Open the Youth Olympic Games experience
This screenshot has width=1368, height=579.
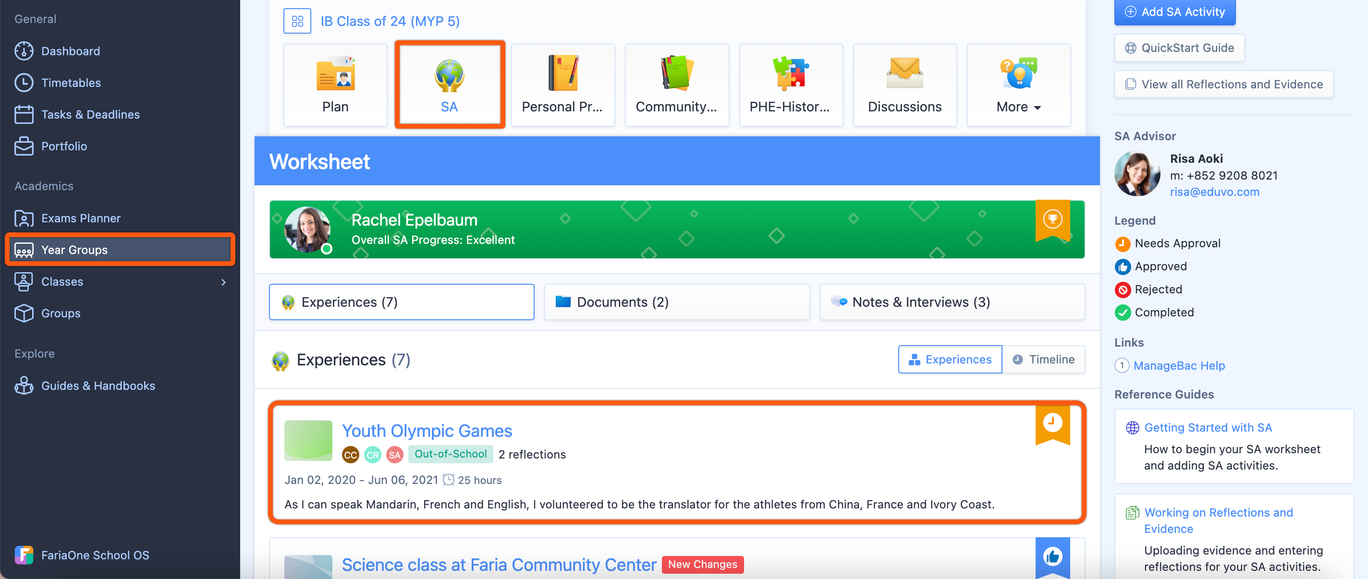point(427,431)
